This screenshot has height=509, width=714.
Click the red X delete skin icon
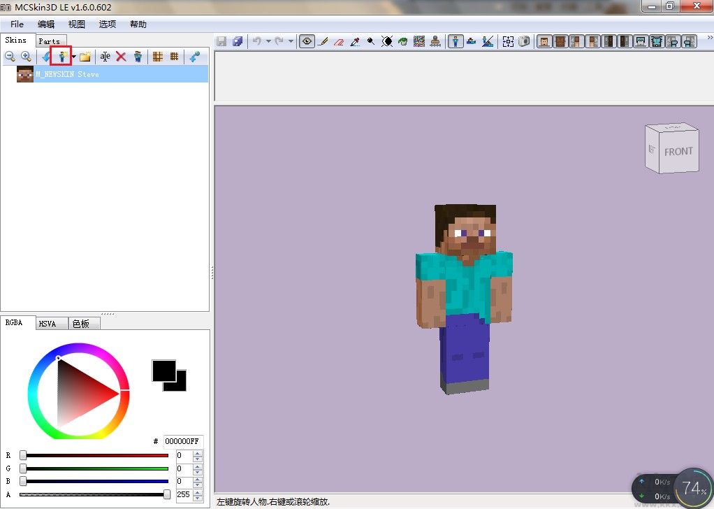coord(121,57)
